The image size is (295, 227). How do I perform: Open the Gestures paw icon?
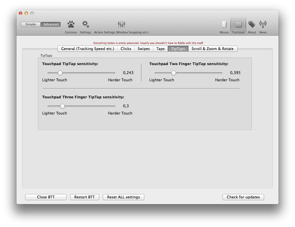(71, 24)
